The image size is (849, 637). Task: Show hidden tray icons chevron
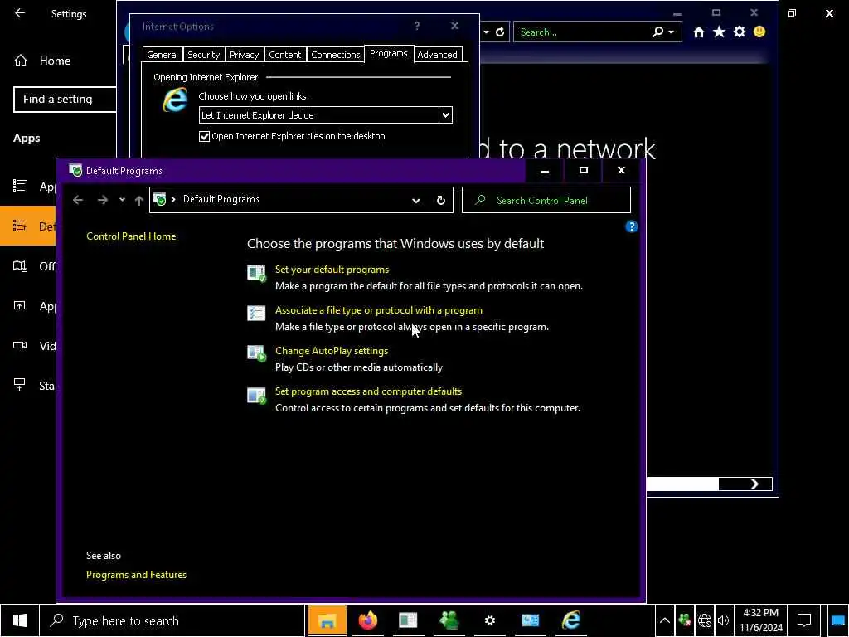tap(664, 620)
